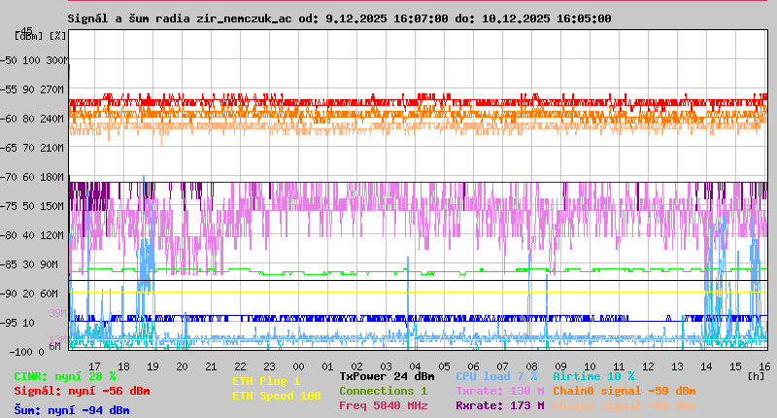
Task: Click the '17' hour tick label
Action: pos(94,366)
